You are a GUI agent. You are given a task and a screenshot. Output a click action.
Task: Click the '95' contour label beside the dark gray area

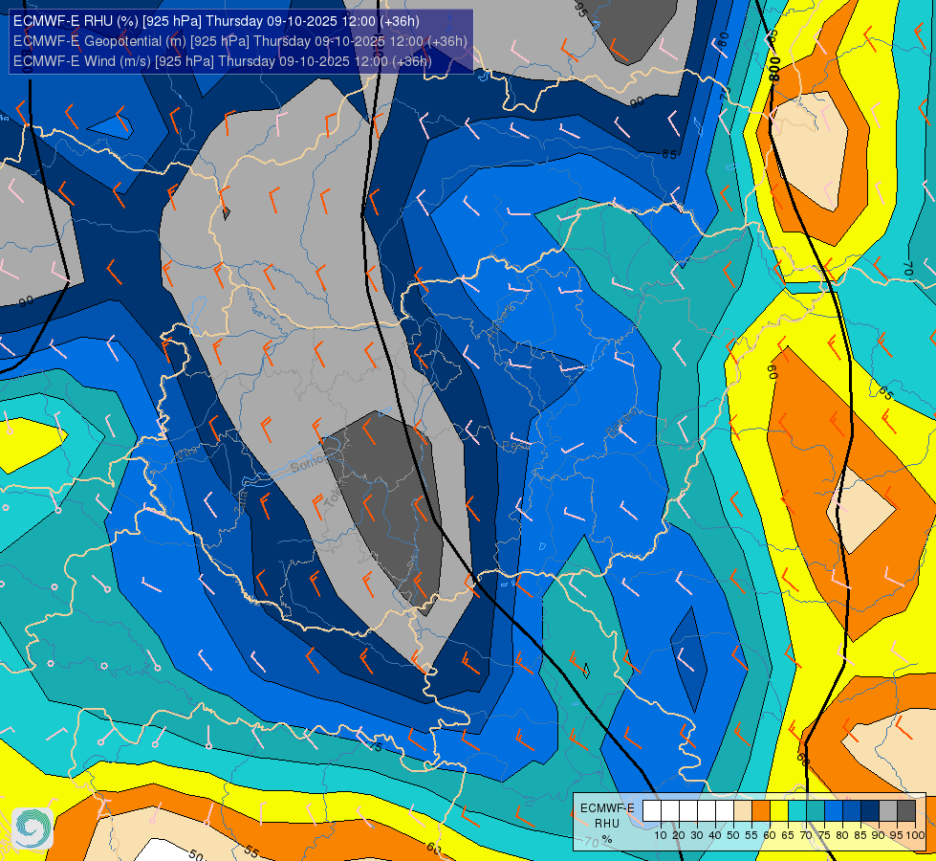coord(581,9)
